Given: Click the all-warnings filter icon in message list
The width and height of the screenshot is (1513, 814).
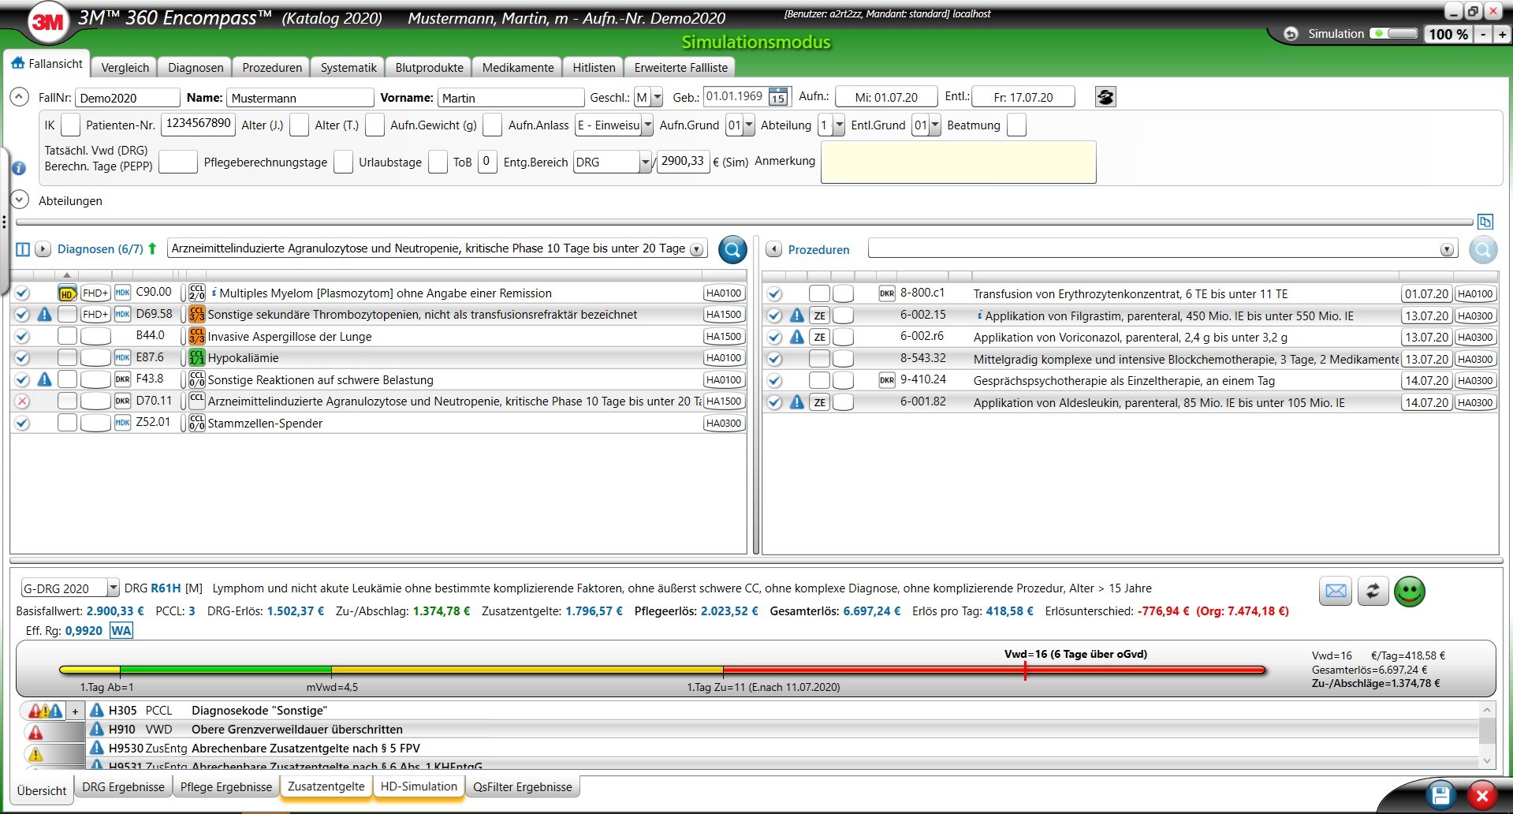Looking at the screenshot, I should point(45,711).
